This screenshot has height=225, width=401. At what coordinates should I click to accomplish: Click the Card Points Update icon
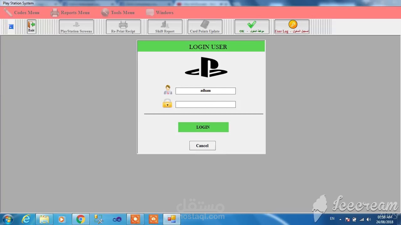click(x=205, y=27)
